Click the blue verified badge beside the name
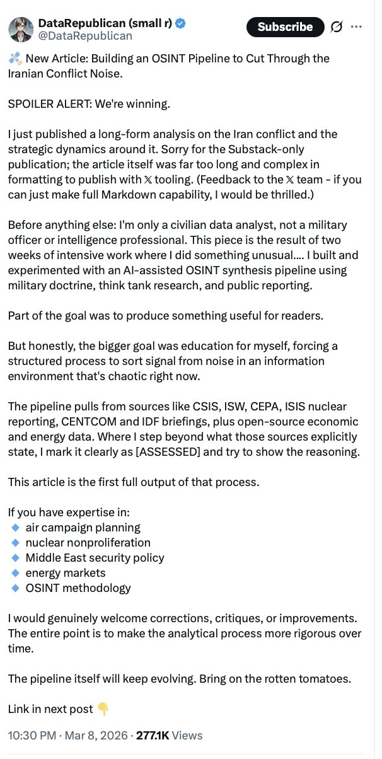382x759 pixels. (x=180, y=23)
